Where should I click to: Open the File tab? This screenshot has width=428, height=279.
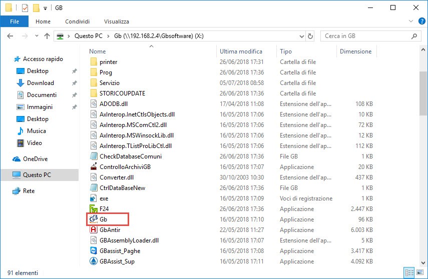pyautogui.click(x=15, y=21)
